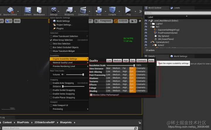Select Engine Scalability Settings menu item
Image resolution: width=211 pixels, height=130 pixels.
(69, 59)
